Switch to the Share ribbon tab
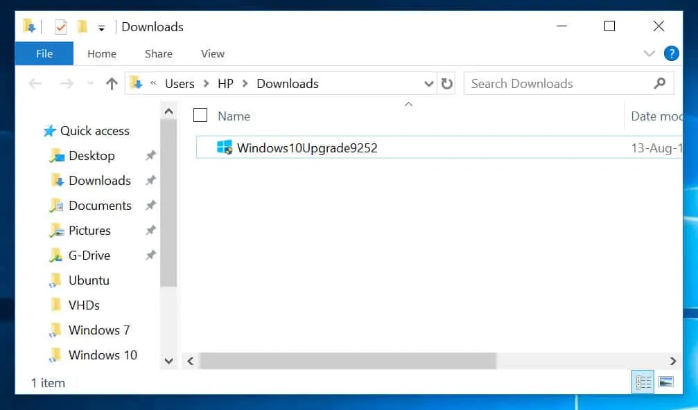Image resolution: width=698 pixels, height=410 pixels. pyautogui.click(x=159, y=54)
